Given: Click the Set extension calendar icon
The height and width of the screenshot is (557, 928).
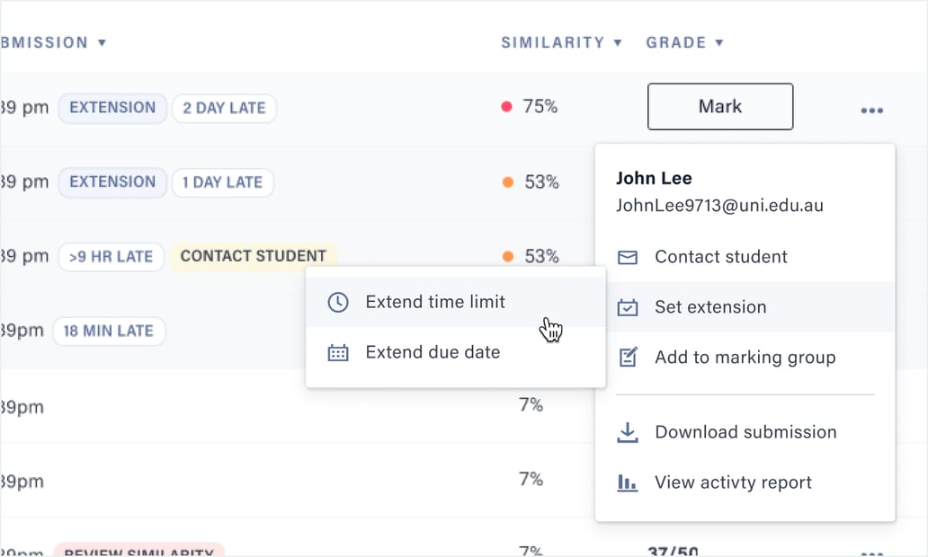Looking at the screenshot, I should 627,306.
